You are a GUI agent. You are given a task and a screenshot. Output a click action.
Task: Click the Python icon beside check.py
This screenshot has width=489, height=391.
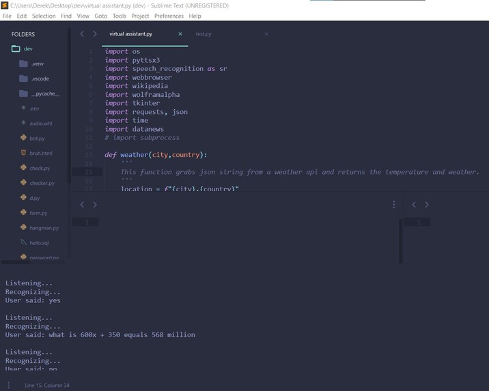tap(23, 167)
